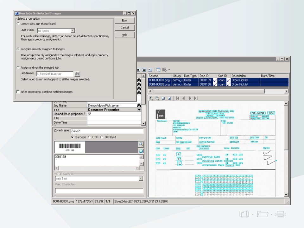Click the barcode 0001139 preview thumbnail

tap(70, 147)
